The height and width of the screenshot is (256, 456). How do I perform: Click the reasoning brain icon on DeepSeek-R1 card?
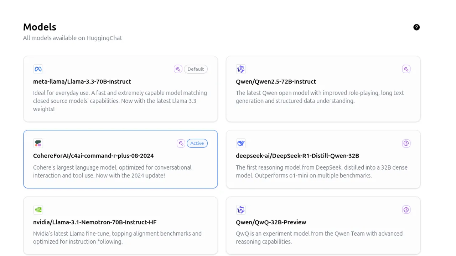406,143
